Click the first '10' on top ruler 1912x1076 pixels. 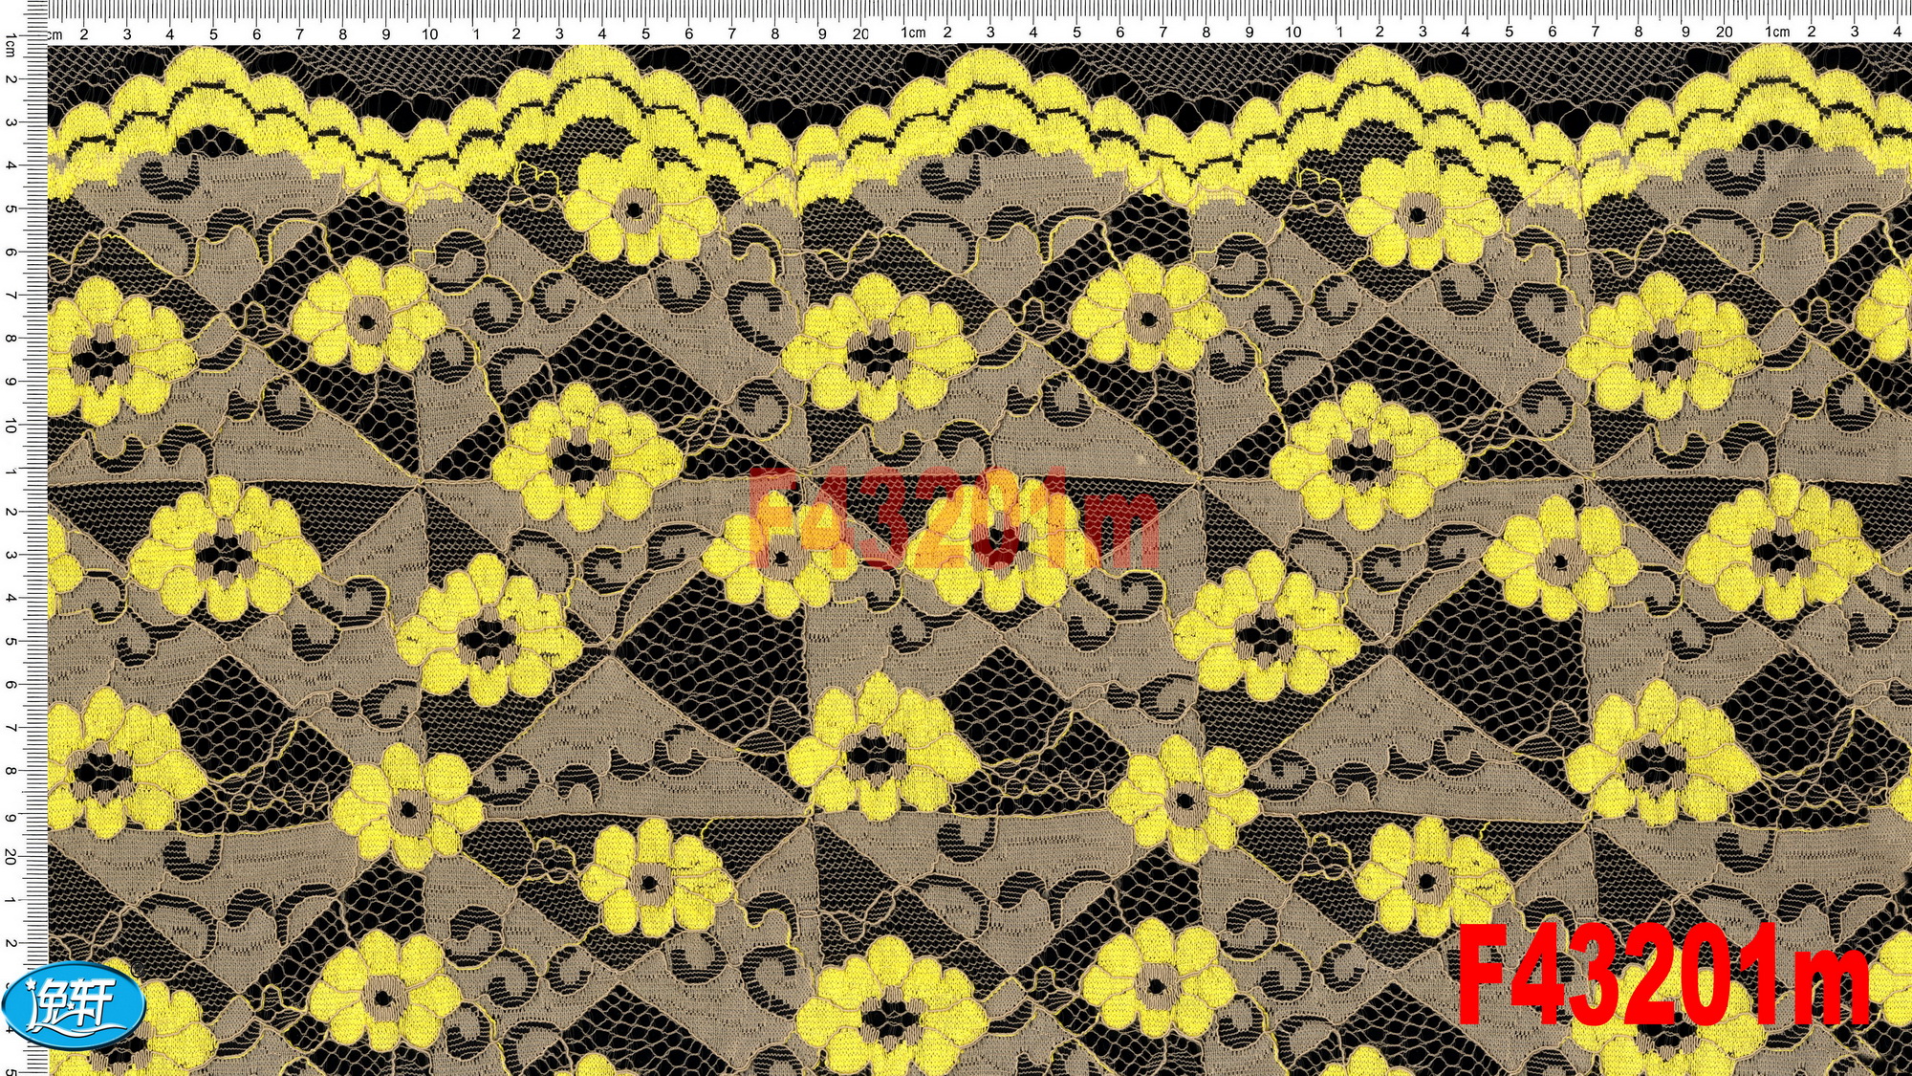[x=430, y=33]
